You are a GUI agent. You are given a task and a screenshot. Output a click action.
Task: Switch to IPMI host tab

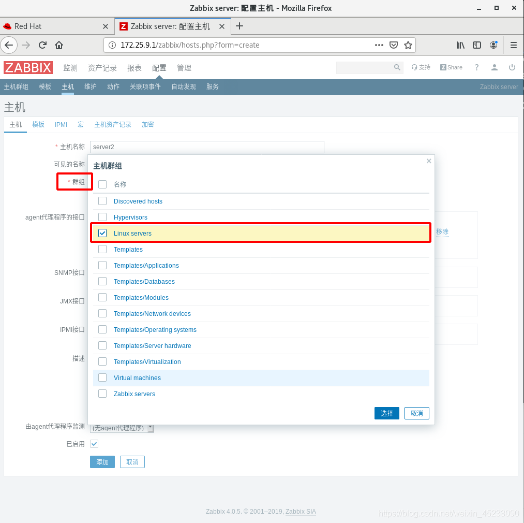61,125
